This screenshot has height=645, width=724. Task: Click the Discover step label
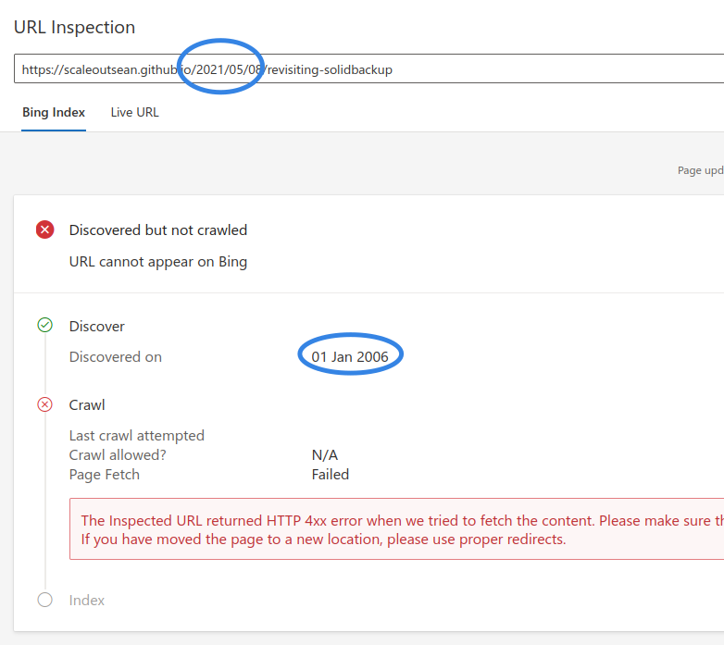97,326
